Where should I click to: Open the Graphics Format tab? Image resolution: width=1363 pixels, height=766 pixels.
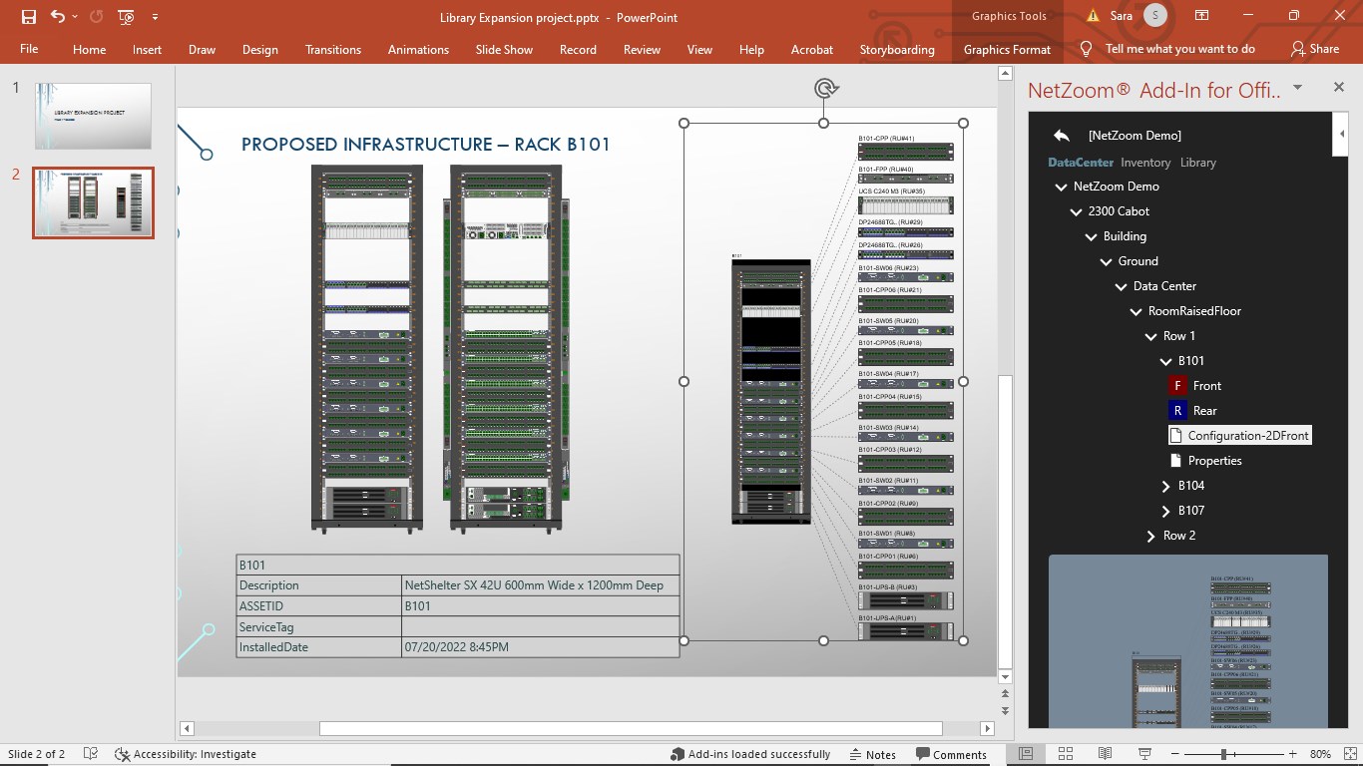[1007, 50]
